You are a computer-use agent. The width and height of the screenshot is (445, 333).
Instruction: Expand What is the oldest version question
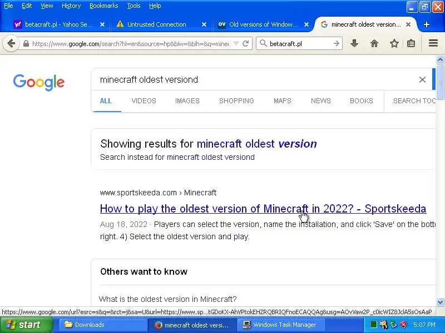(168, 299)
